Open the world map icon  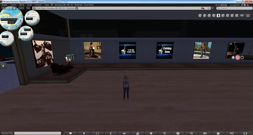coord(178,133)
